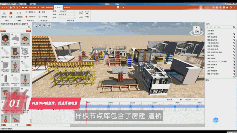The width and height of the screenshot is (237, 133).
Task: Click the save-as icon beside the save disk
Action: coord(17,7)
